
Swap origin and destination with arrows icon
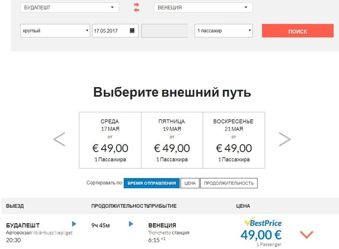136,7
